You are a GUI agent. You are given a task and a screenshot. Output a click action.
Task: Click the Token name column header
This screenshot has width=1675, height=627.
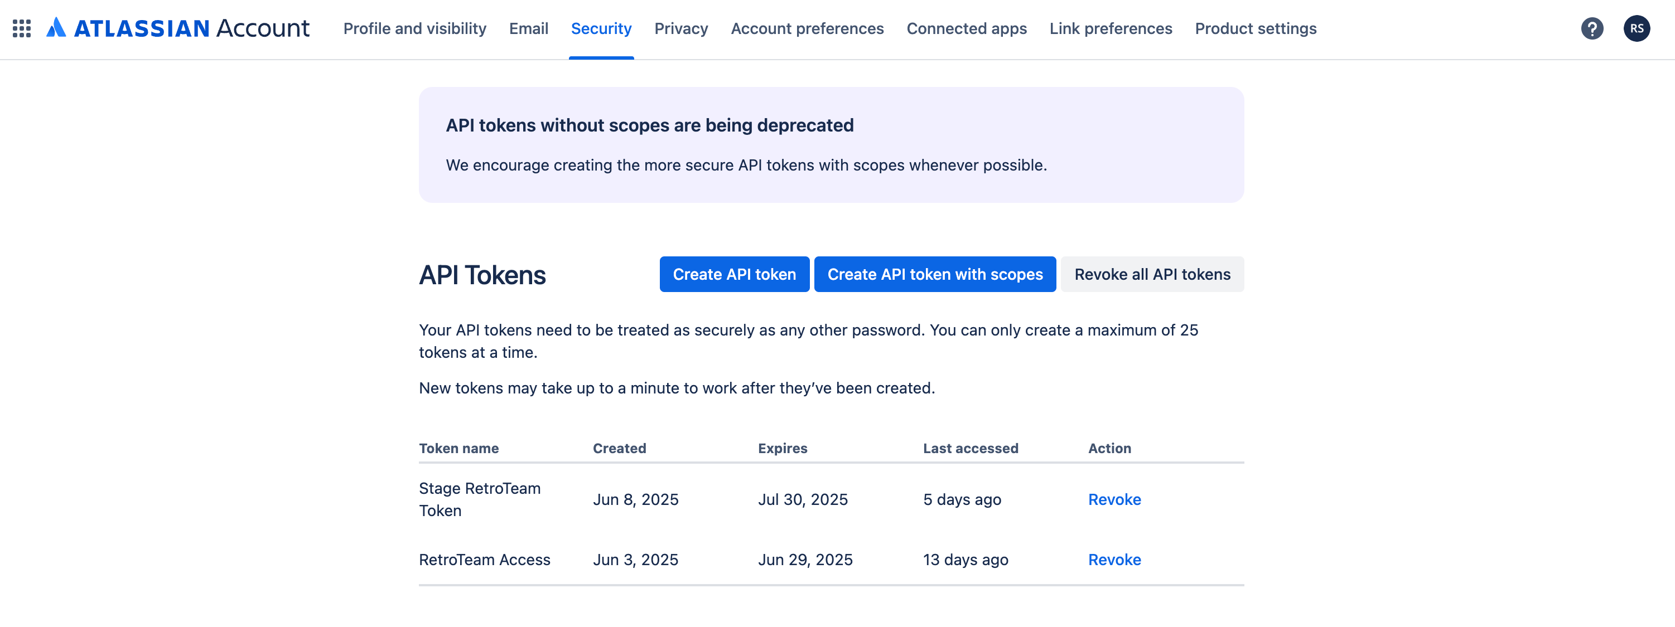[458, 448]
